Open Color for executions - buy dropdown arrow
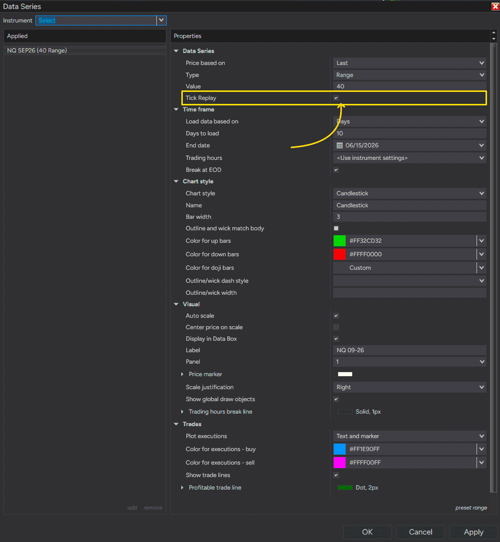This screenshot has height=542, width=500. pos(482,449)
